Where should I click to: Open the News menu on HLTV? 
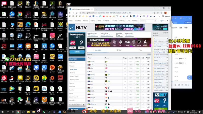click(x=71, y=21)
